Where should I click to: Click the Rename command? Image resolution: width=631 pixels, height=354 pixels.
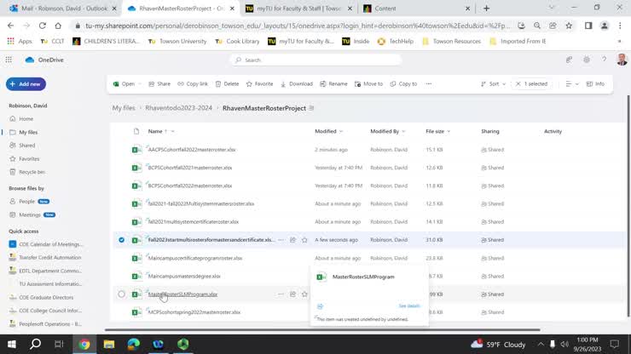(333, 84)
